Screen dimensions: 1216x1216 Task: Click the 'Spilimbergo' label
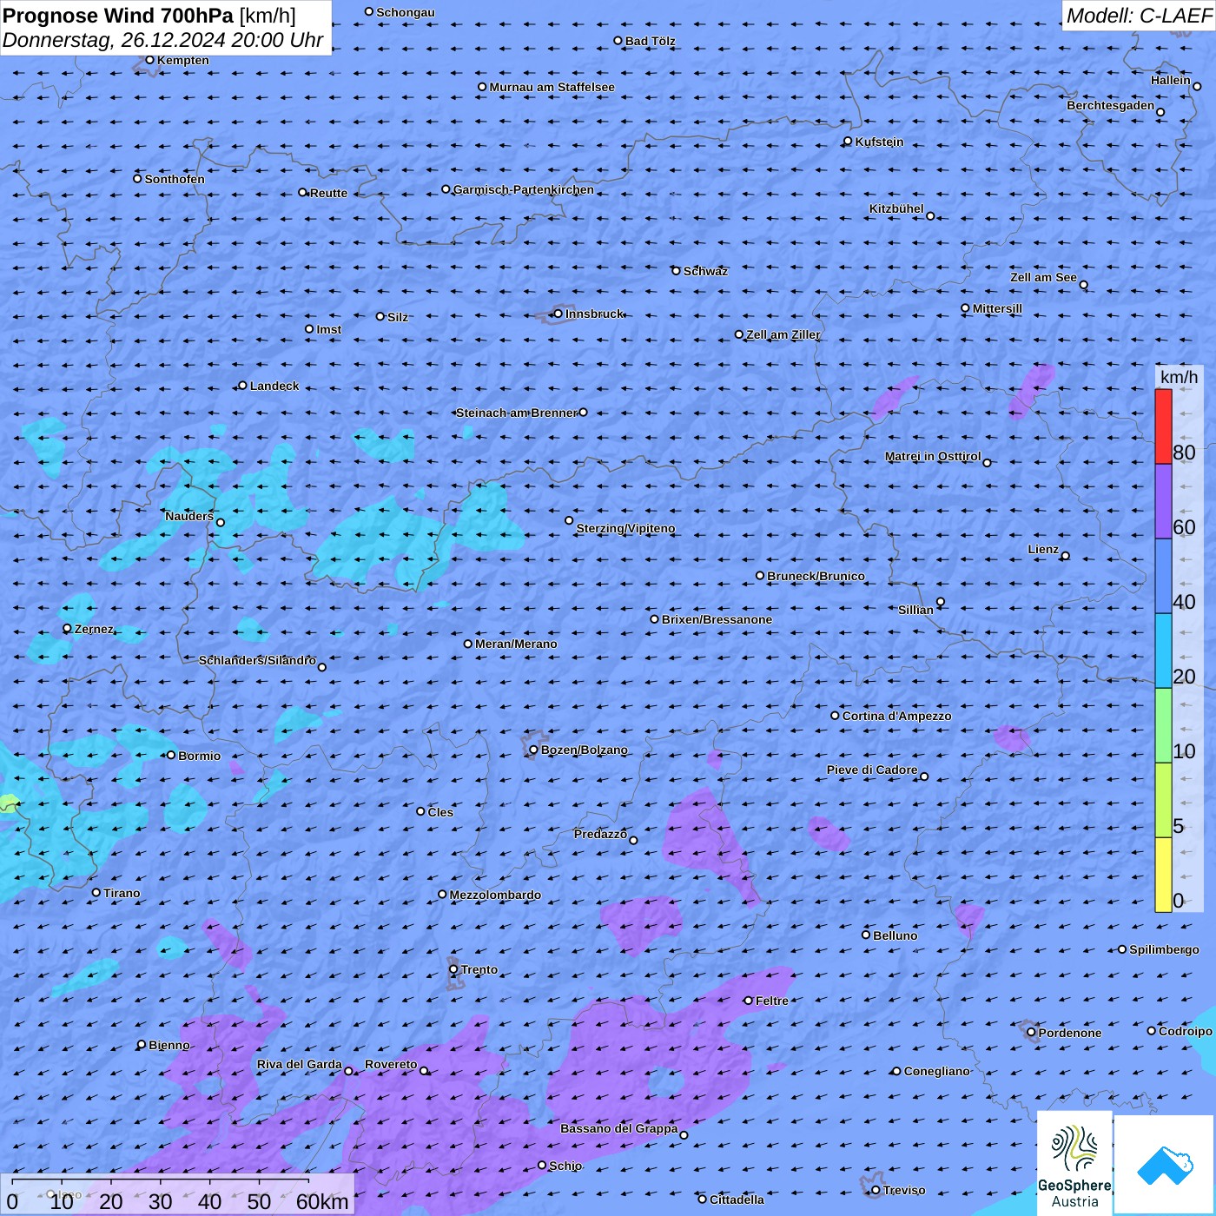tap(1164, 949)
